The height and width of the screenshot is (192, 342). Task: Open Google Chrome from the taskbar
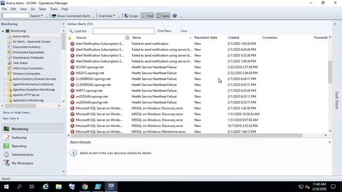pos(85,187)
